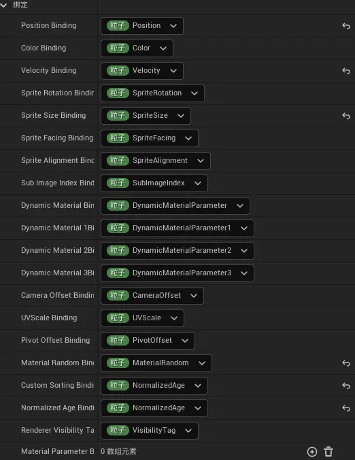Viewport: 355px width, 460px height.
Task: Open Custom Sorting Binding NormalizedAge dropdown
Action: (154, 386)
